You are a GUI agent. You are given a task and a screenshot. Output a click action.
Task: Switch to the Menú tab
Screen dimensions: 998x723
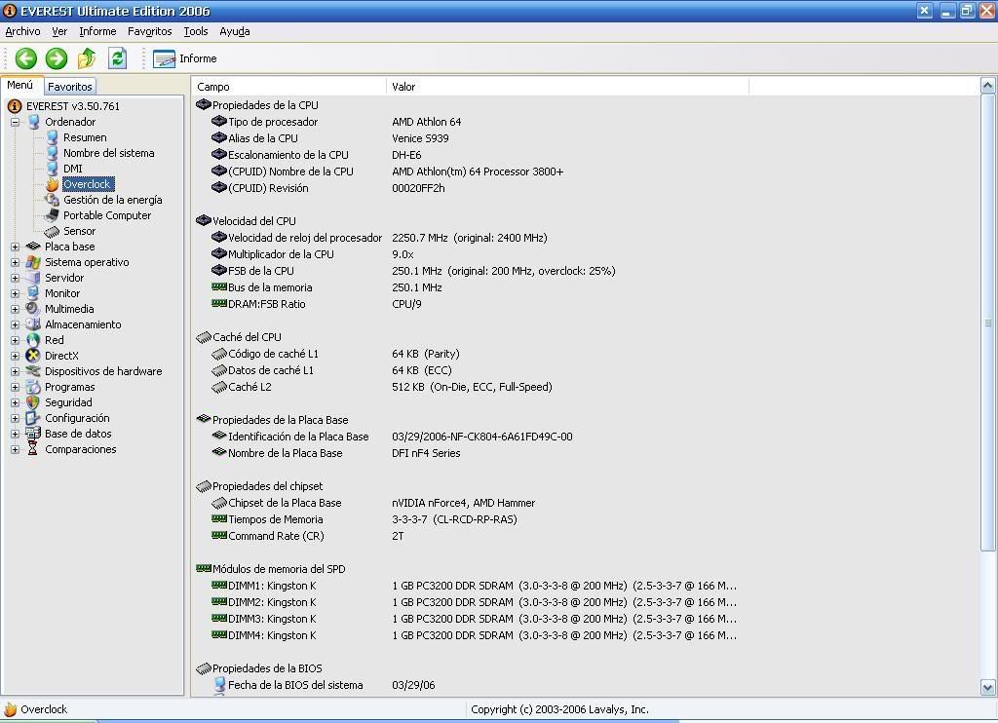click(x=20, y=86)
